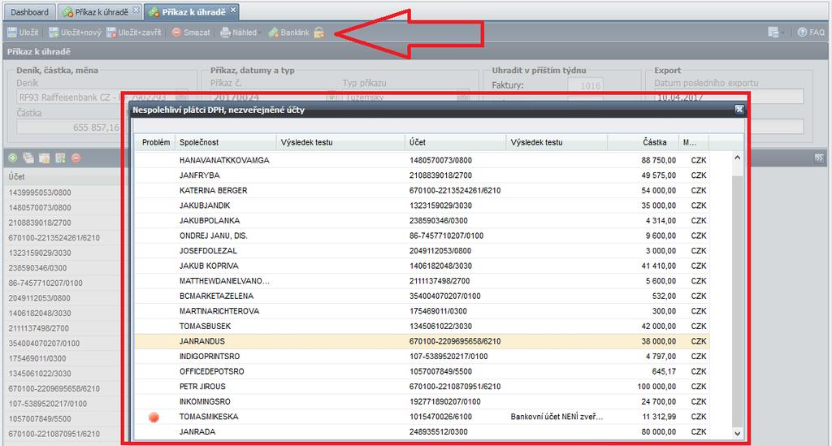Image resolution: width=832 pixels, height=446 pixels.
Task: Select the JANRADA row
Action: point(422,432)
